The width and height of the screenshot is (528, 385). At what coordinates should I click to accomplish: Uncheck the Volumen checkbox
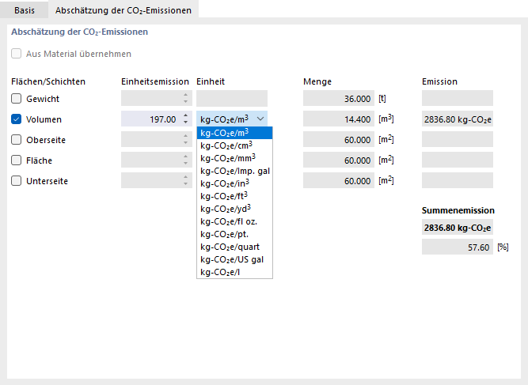pos(16,119)
